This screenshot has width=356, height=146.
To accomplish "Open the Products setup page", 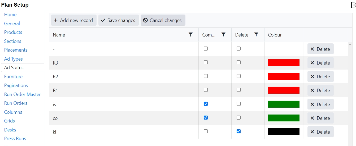I will click(x=13, y=32).
